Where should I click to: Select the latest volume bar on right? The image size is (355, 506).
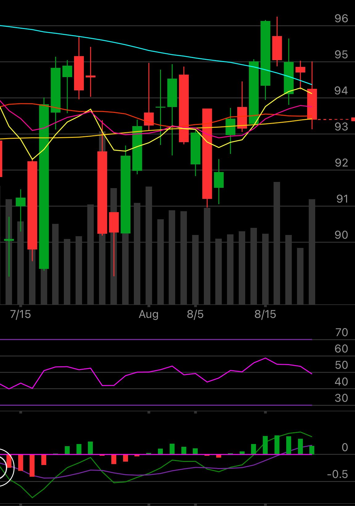click(312, 252)
